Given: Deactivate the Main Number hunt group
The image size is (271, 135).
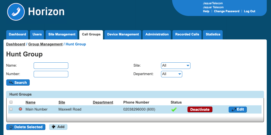Looking at the screenshot, I should coord(200,110).
